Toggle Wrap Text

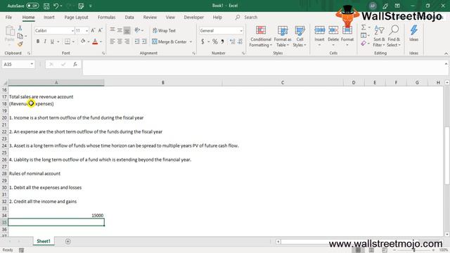(164, 30)
